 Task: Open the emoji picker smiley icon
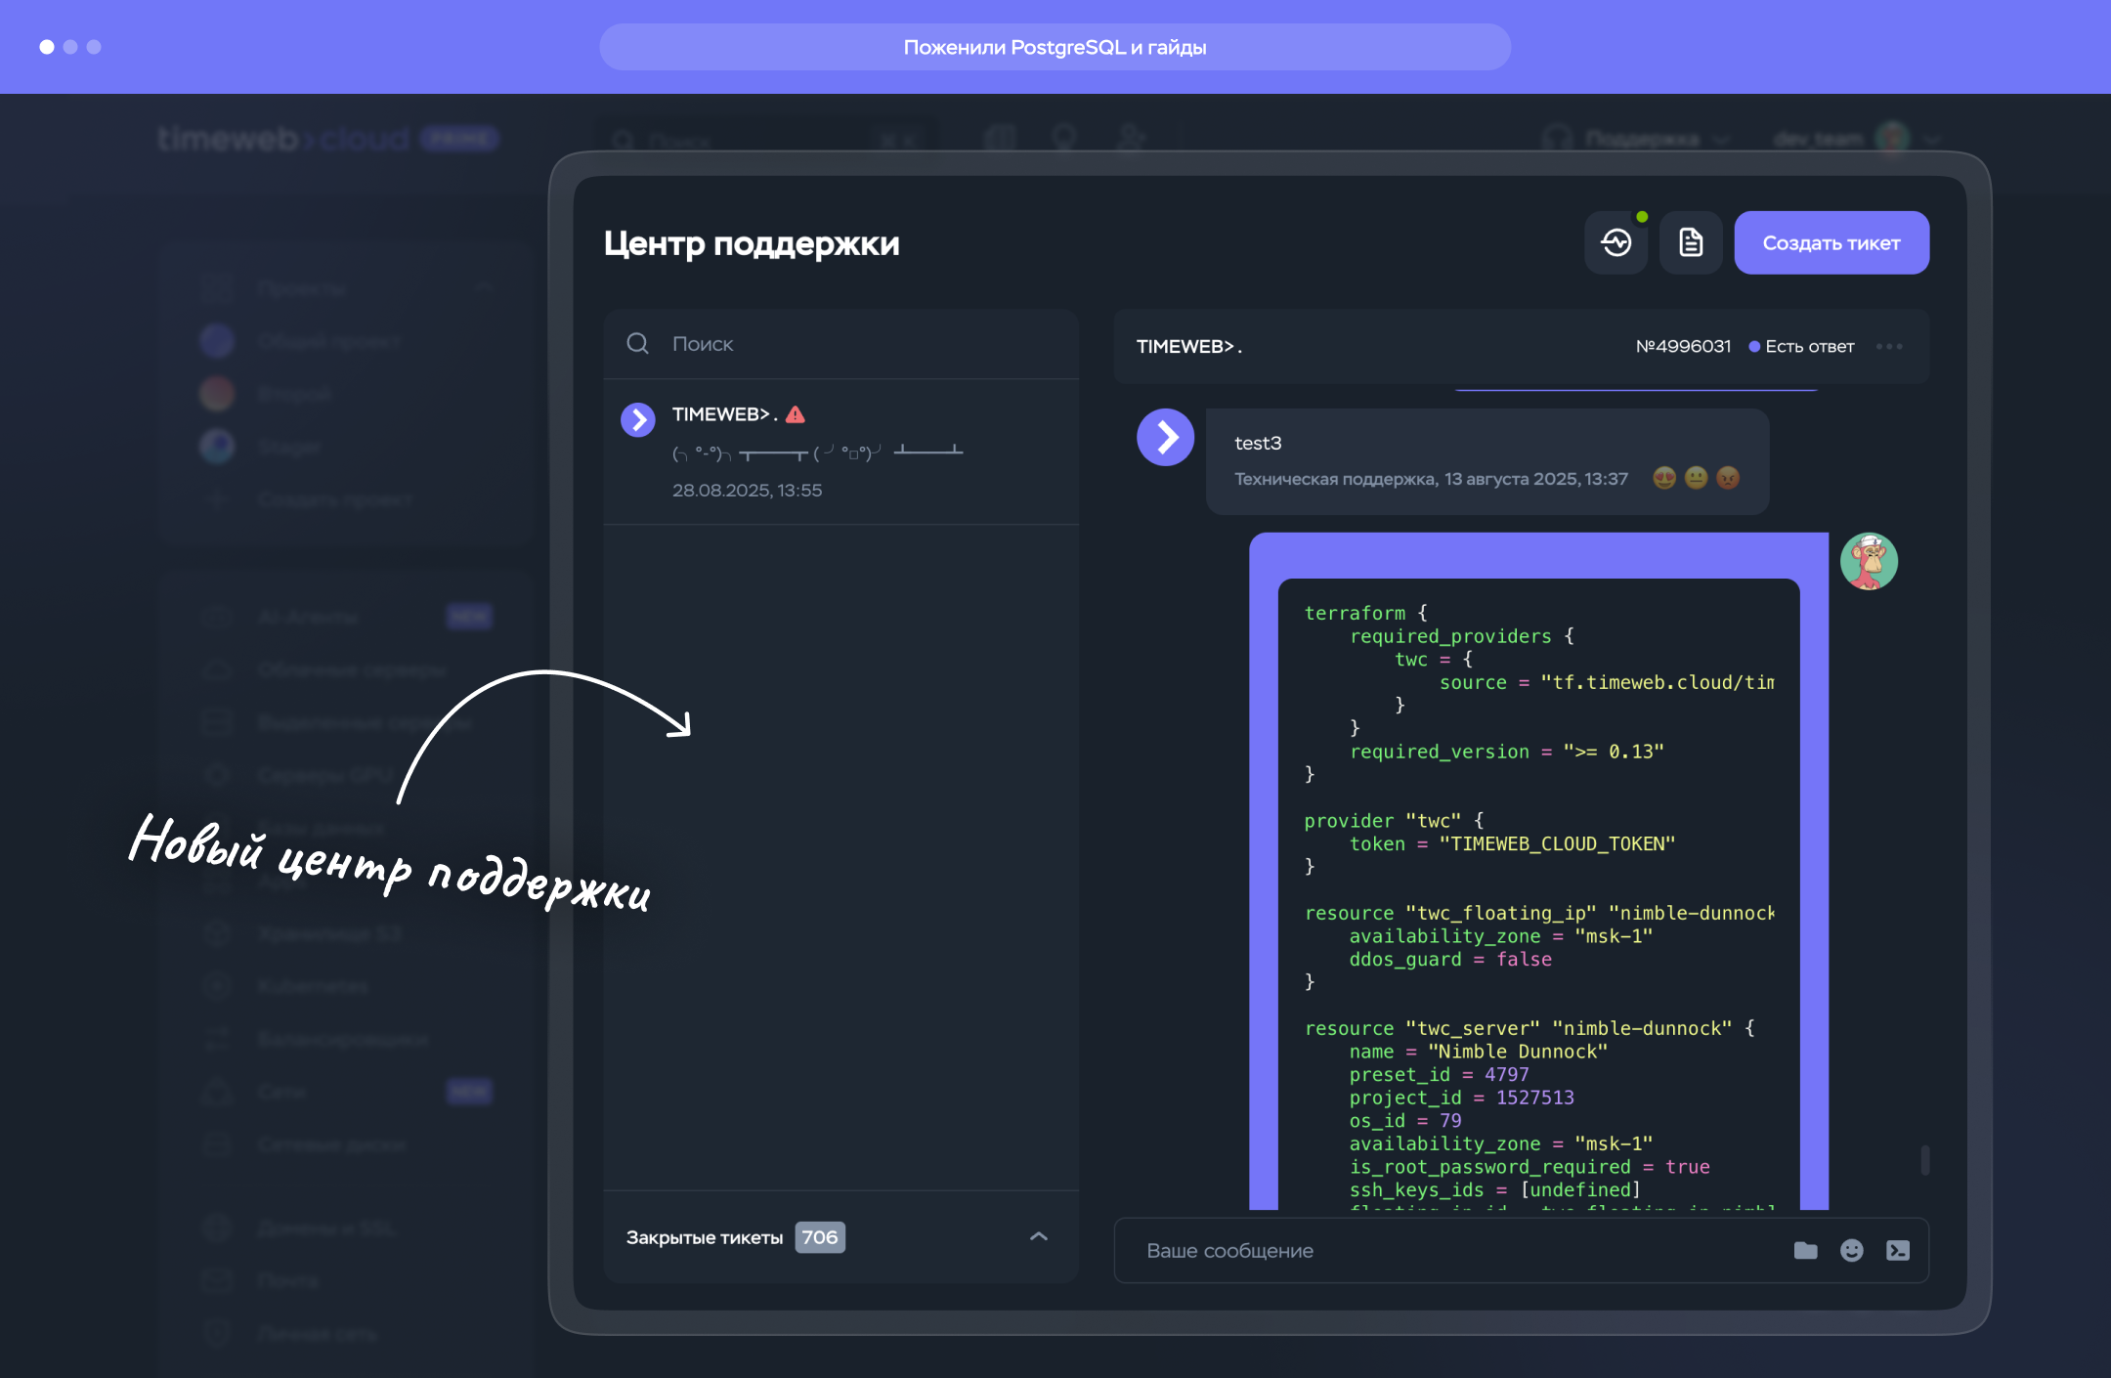[1851, 1250]
